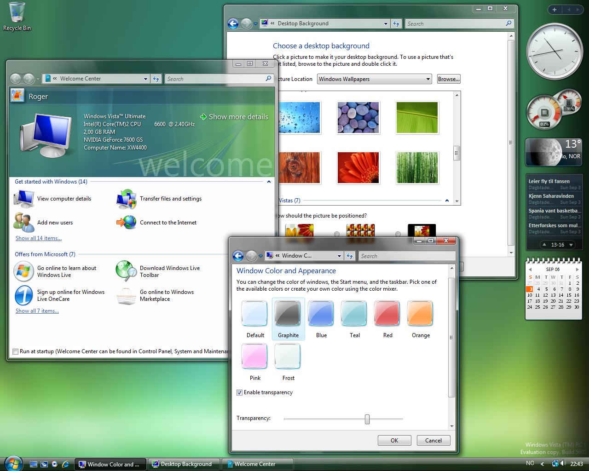
Task: Click Roger's user account picture
Action: 17,96
